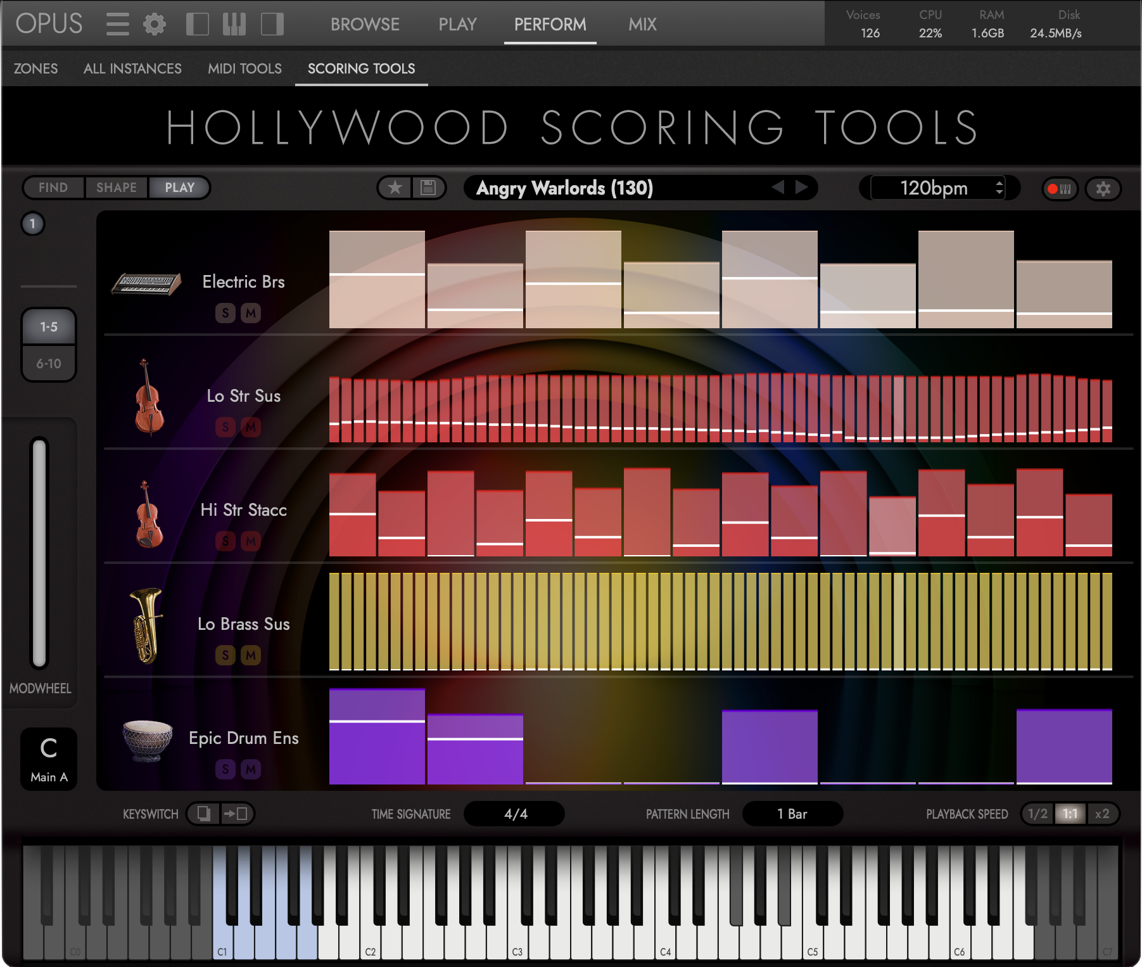Click the MODWHEEL vertical slider
Screen dimensions: 1142x967
click(x=39, y=553)
